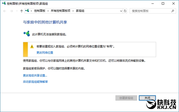Click the 关闭 button
Image resolution: width=179 pixels, height=112 pixels.
(x=147, y=98)
